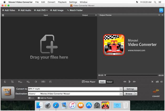
Task: Open Spotlight search in menu bar
Action: 155,2
